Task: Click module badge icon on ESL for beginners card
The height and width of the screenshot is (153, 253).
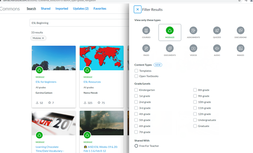Action: pyautogui.click(x=39, y=70)
